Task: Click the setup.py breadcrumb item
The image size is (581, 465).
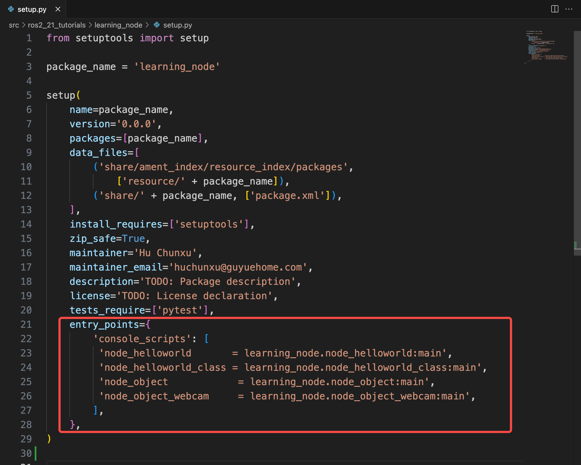Action: click(x=177, y=25)
